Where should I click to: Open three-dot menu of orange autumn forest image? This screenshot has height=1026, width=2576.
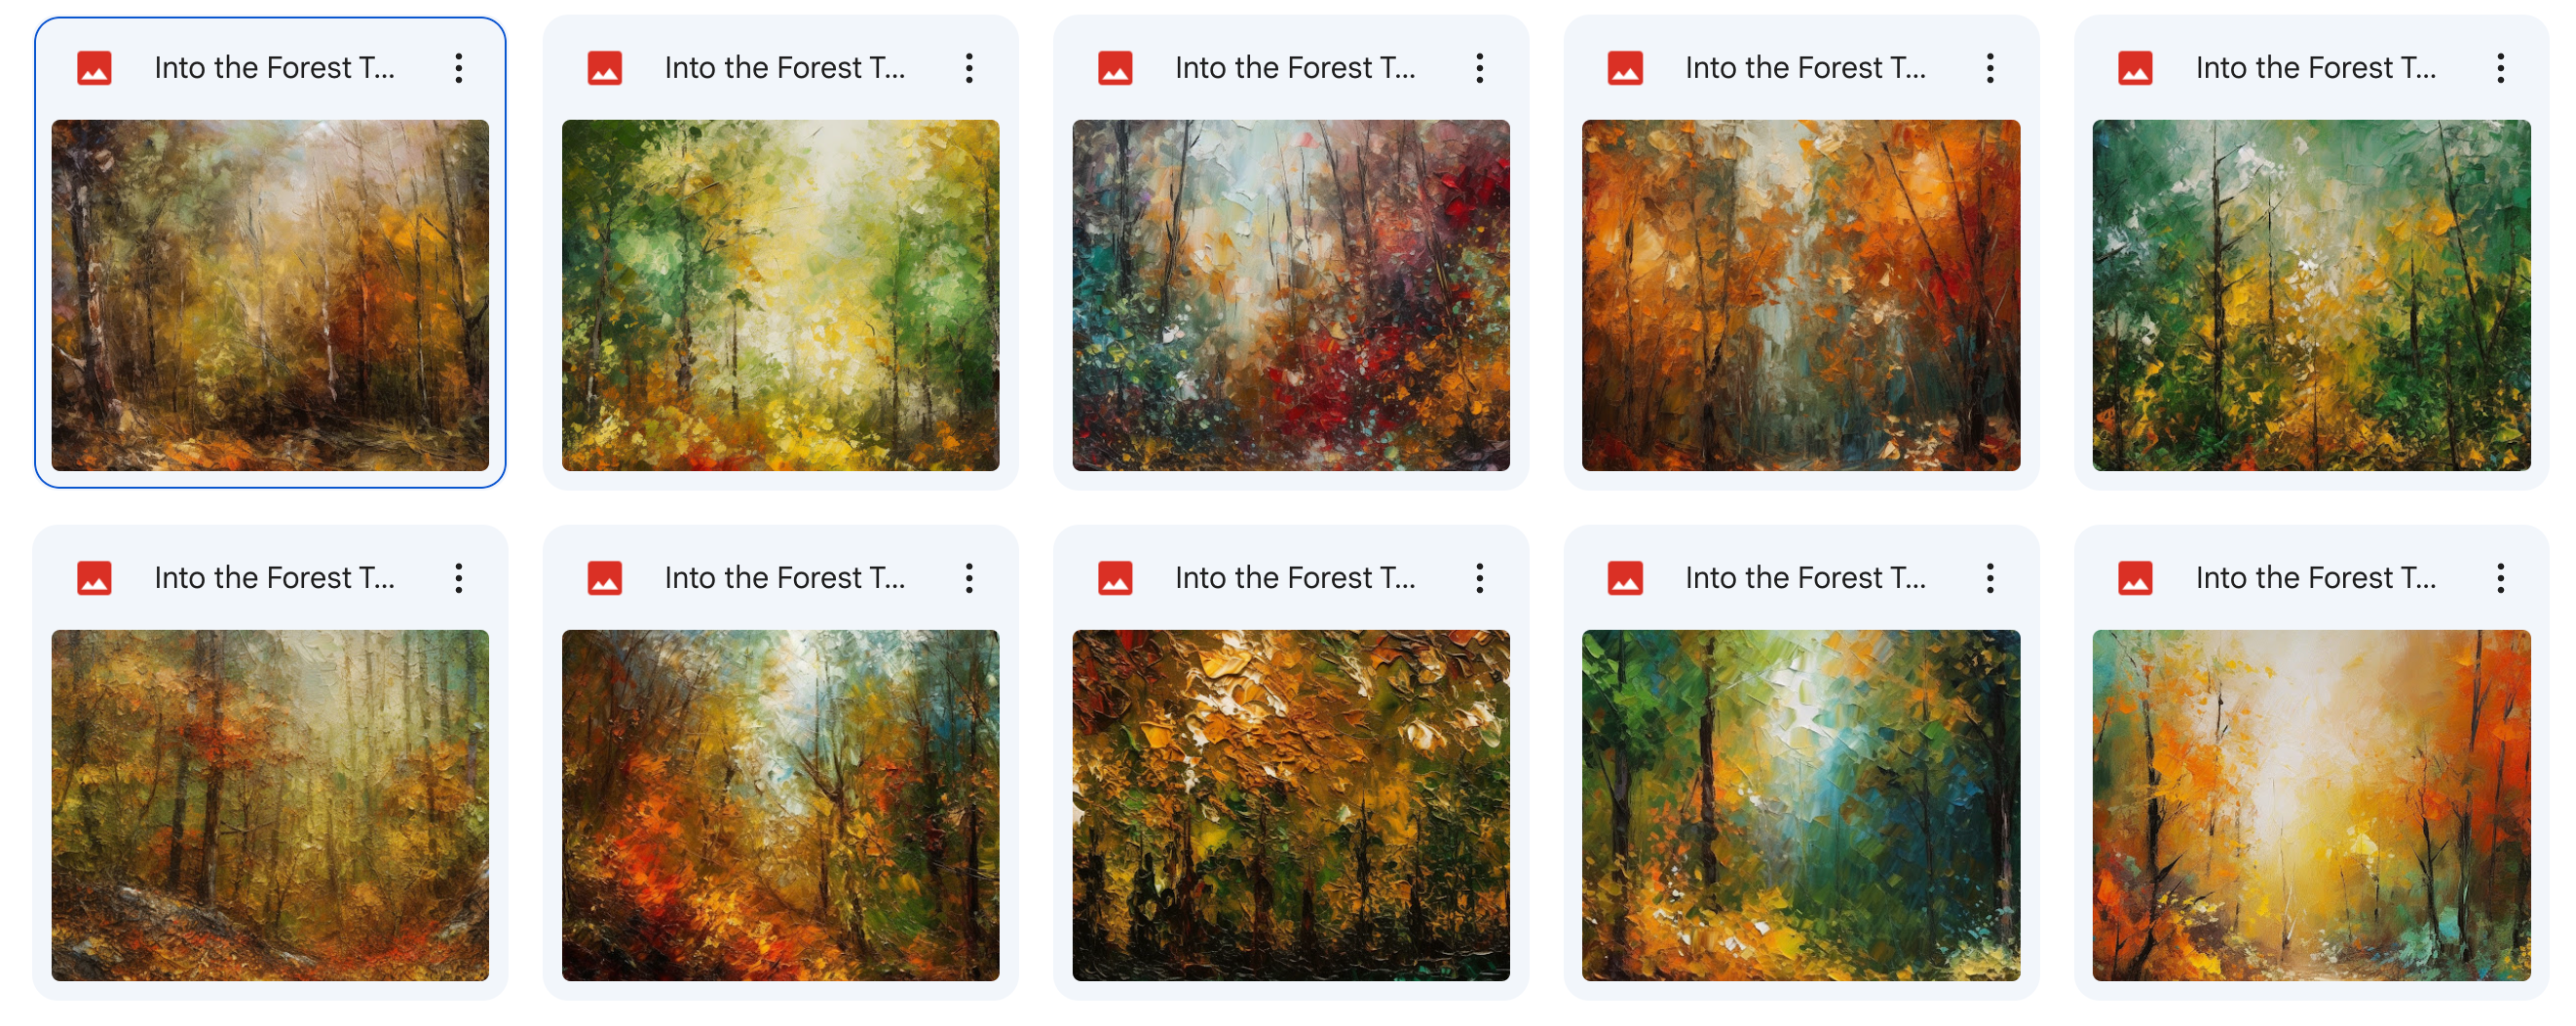pyautogui.click(x=1990, y=68)
